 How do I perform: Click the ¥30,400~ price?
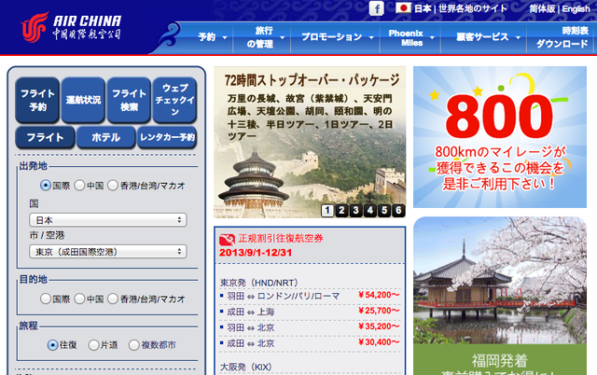tap(379, 342)
